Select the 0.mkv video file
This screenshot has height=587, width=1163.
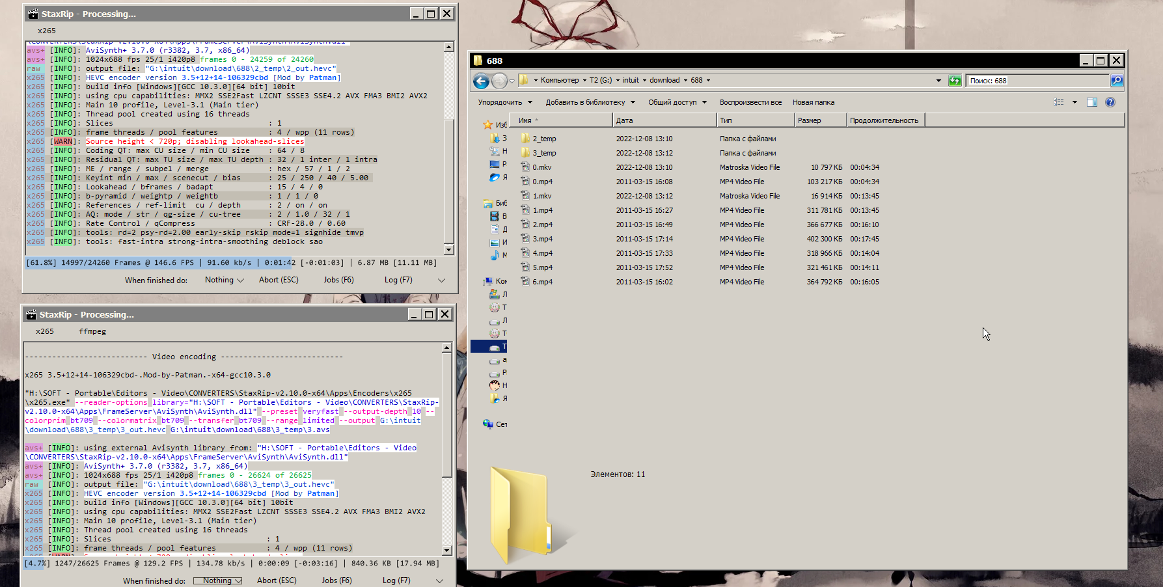541,167
